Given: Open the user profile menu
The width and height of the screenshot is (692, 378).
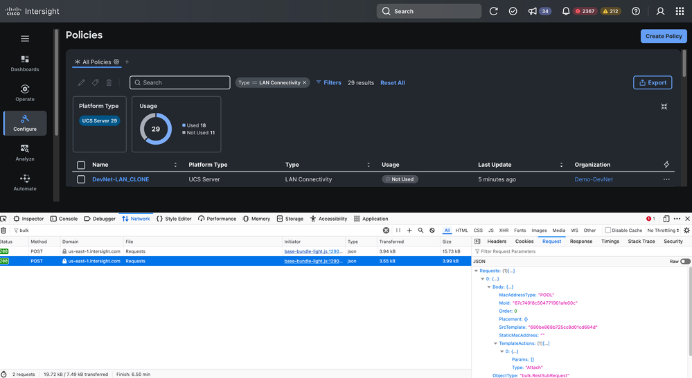Looking at the screenshot, I should point(660,12).
